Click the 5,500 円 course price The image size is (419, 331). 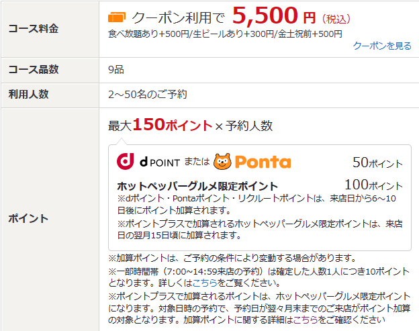pyautogui.click(x=274, y=16)
